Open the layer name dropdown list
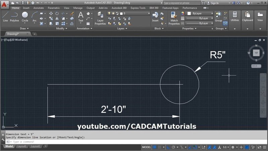The image size is (268, 151). click(129, 13)
